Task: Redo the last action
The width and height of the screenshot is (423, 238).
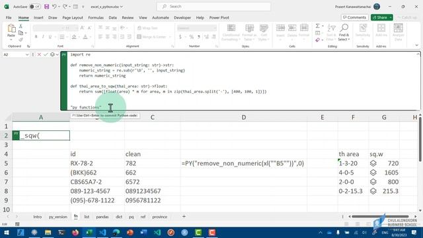Action: (x=65, y=7)
